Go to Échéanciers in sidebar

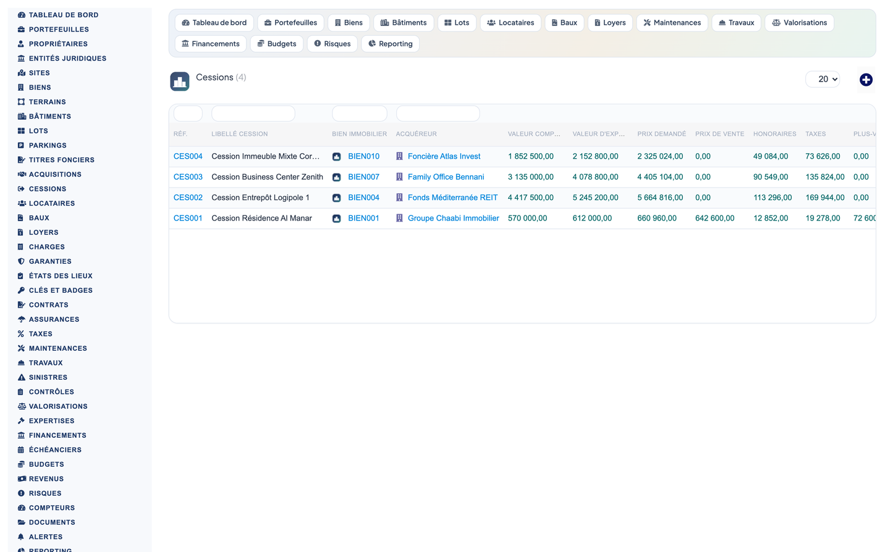55,450
